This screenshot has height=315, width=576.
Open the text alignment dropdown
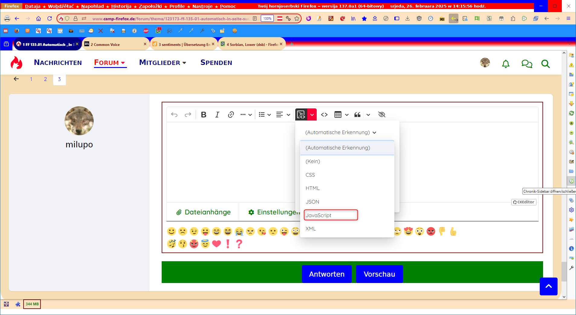[283, 114]
